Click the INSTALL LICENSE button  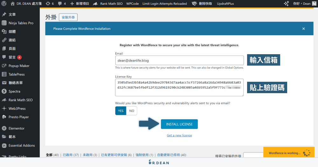coord(179,124)
